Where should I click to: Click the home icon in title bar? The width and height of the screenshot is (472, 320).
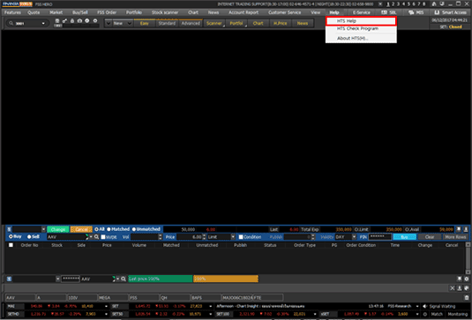click(434, 4)
